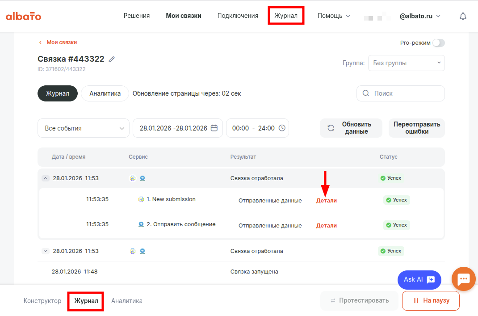The width and height of the screenshot is (478, 316).
Task: Click the back arrow next to Мои связки
Action: pyautogui.click(x=40, y=42)
